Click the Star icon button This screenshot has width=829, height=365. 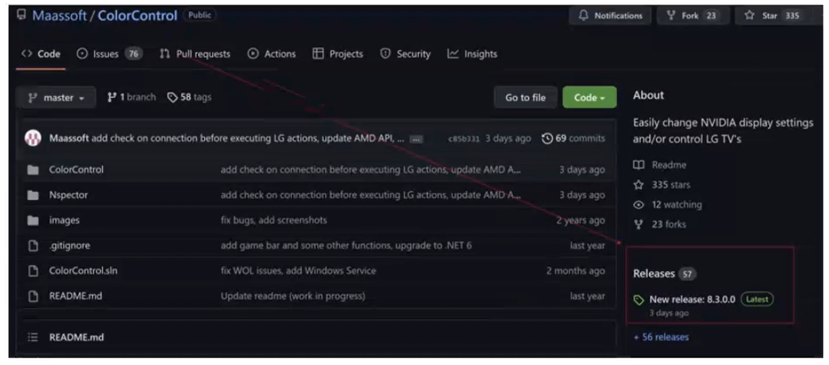(x=749, y=15)
